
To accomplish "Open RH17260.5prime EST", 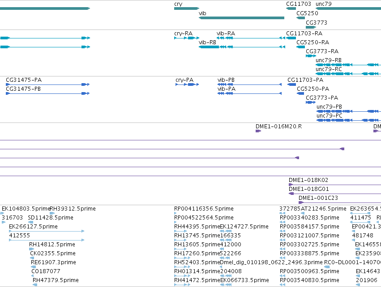I will pyautogui.click(x=182, y=258).
